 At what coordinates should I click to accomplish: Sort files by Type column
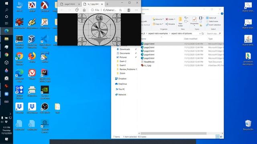(210, 39)
